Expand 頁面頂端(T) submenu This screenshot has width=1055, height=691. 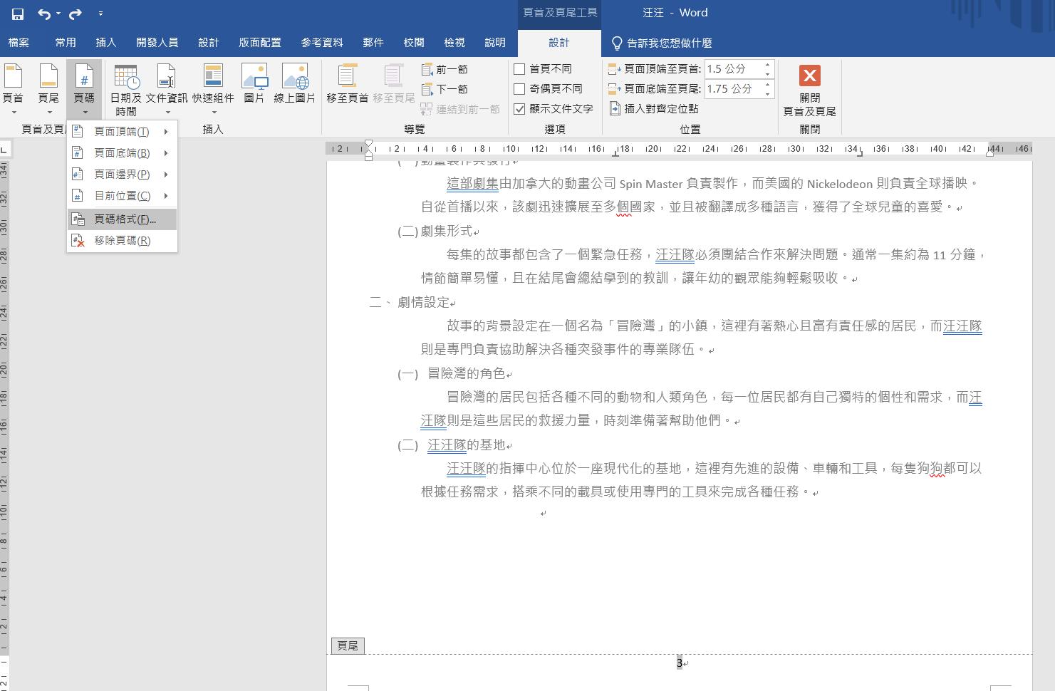pyautogui.click(x=123, y=132)
